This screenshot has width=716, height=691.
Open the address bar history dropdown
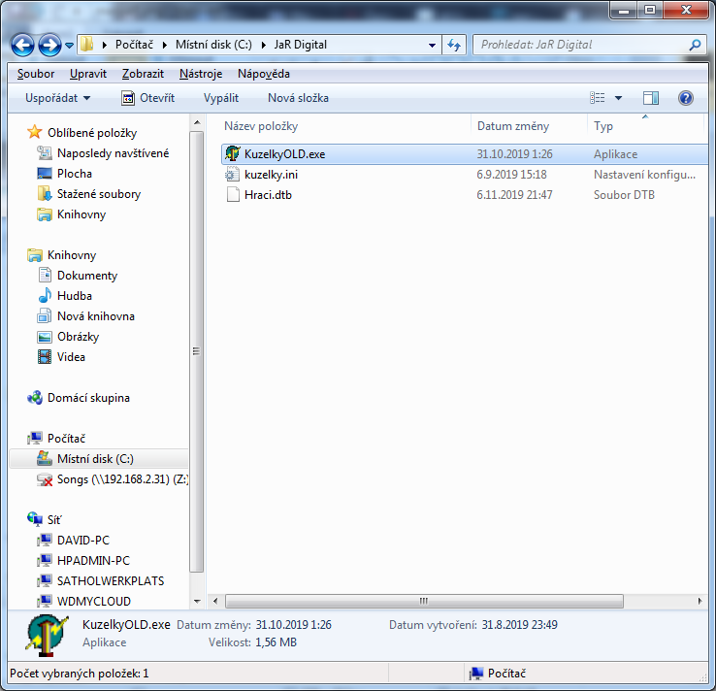432,45
